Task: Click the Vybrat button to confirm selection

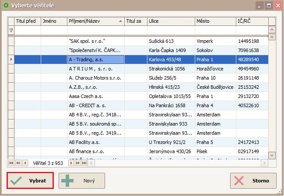Action: [x=30, y=181]
